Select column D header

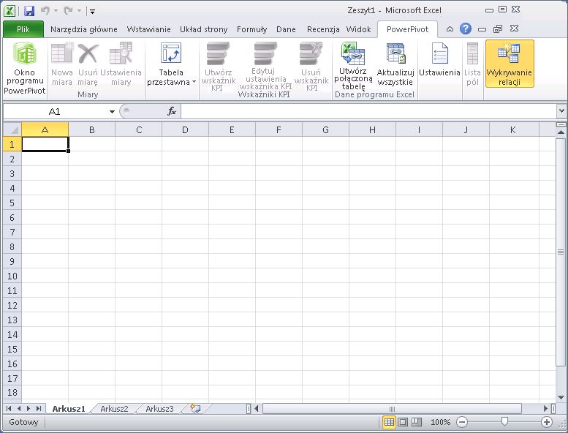click(185, 129)
